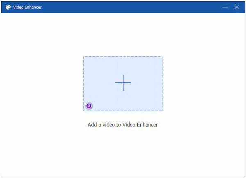Viewport: 246px width, 178px height.
Task: Click the right dashed border of the drop area
Action: [x=162, y=83]
